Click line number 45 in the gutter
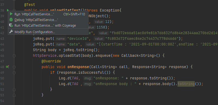Viewport: 218px width, 105px height. 2,50
